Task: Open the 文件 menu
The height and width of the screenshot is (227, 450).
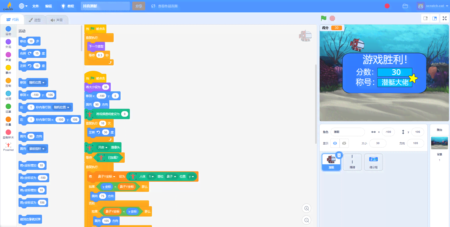Action: pos(36,6)
